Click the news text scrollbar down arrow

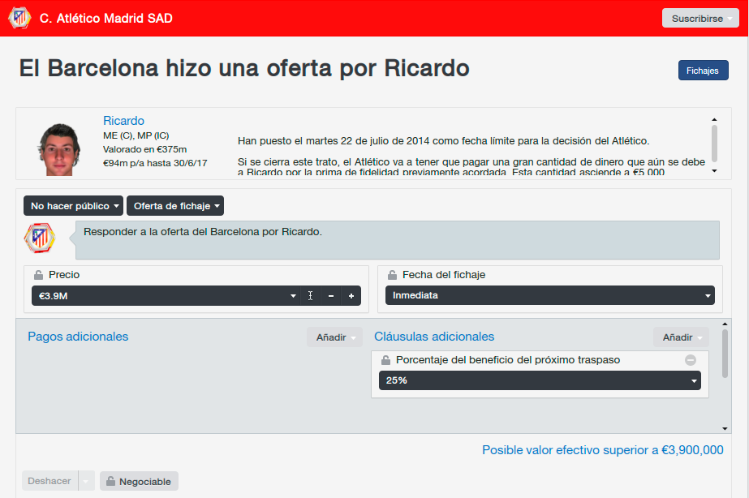714,171
